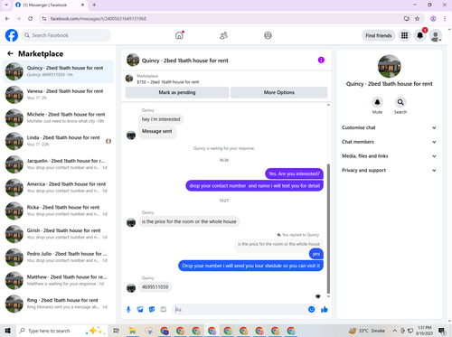Open the account profile avatar menu
This screenshot has height=337, width=452.
436,35
